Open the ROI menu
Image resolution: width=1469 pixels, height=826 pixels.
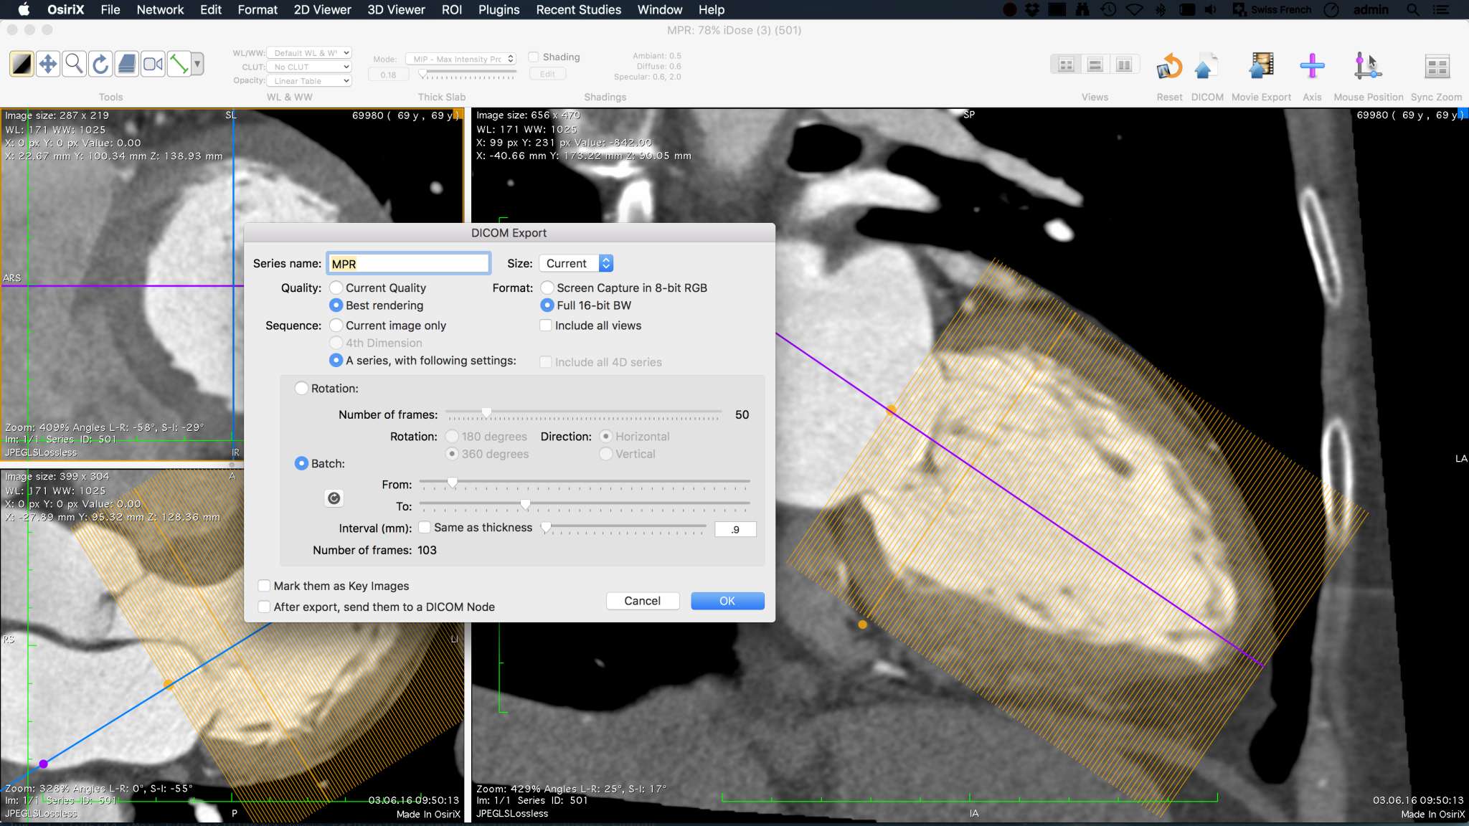click(x=451, y=10)
